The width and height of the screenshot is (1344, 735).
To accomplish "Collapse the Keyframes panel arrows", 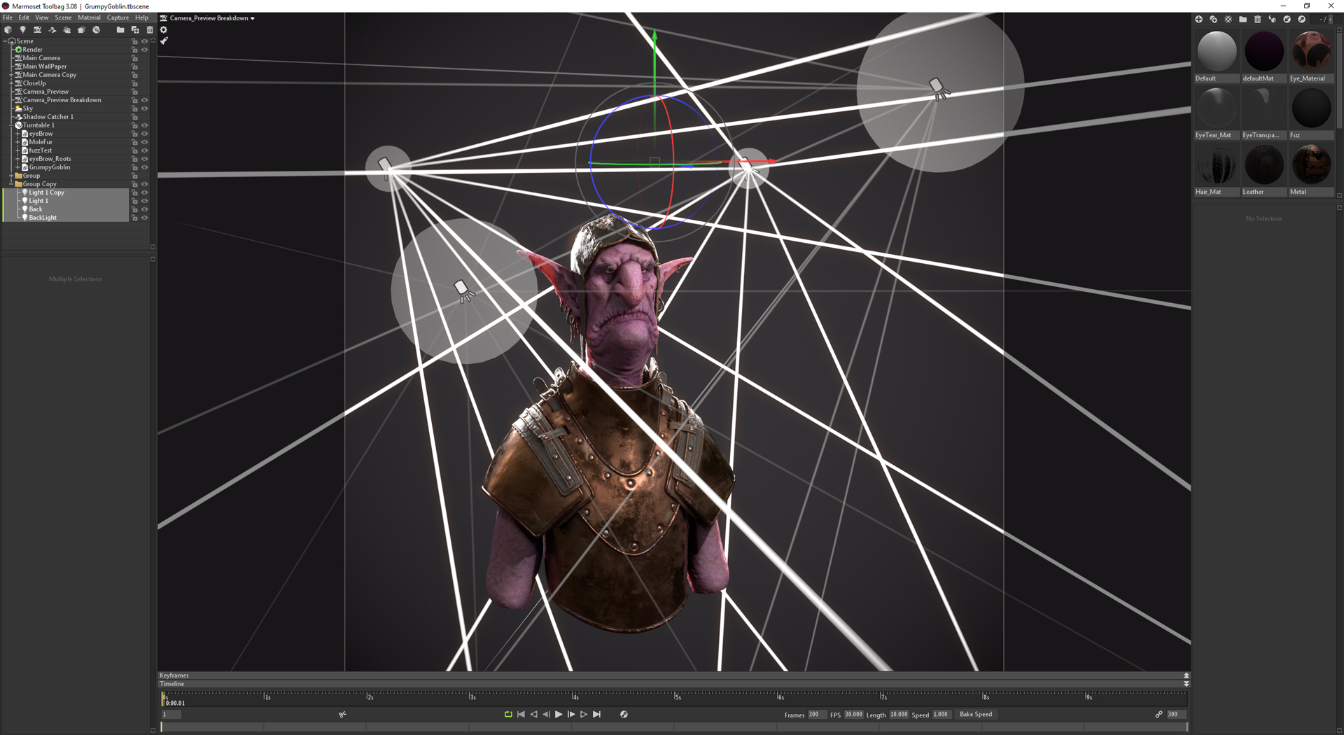I will pyautogui.click(x=1186, y=675).
